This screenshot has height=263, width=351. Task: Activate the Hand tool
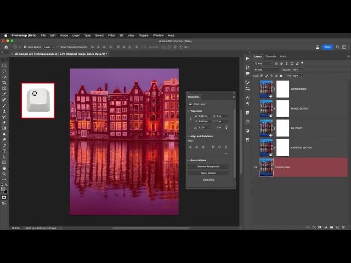(4, 168)
